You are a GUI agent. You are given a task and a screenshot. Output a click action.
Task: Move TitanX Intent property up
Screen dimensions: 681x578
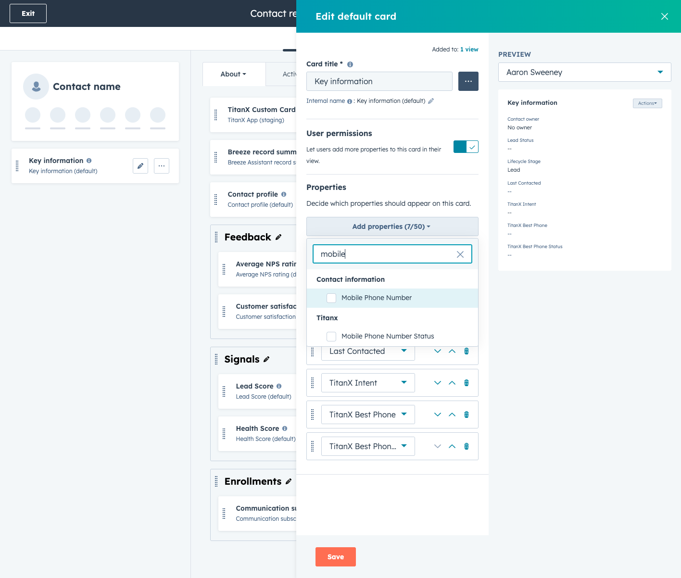(452, 383)
